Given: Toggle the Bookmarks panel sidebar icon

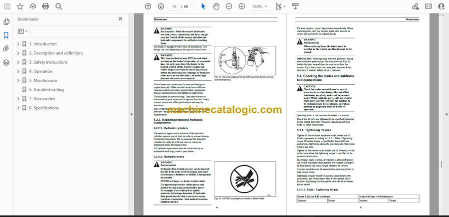Looking at the screenshot, I should pyautogui.click(x=6, y=35).
